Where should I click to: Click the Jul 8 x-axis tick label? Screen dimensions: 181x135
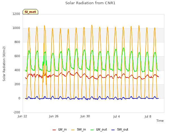point(148,116)
